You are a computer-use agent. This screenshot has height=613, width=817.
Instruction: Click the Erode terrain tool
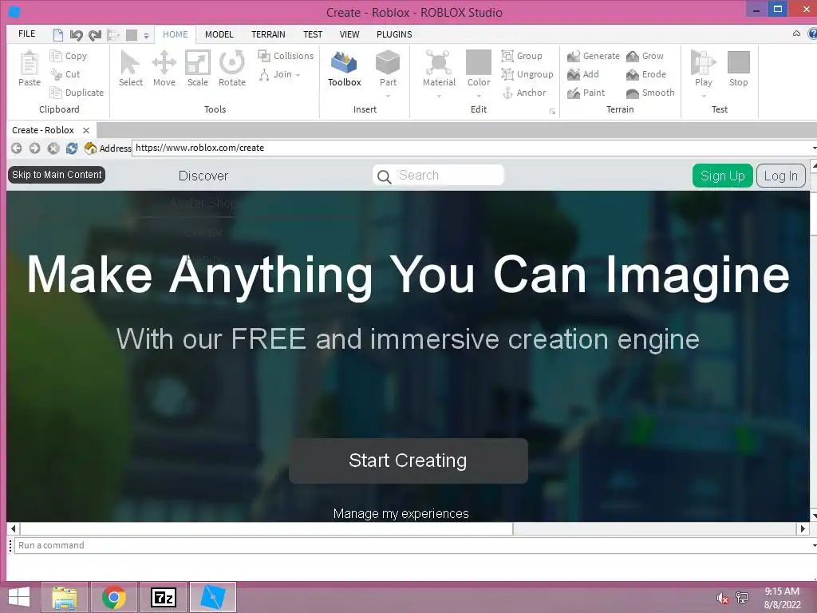click(646, 74)
